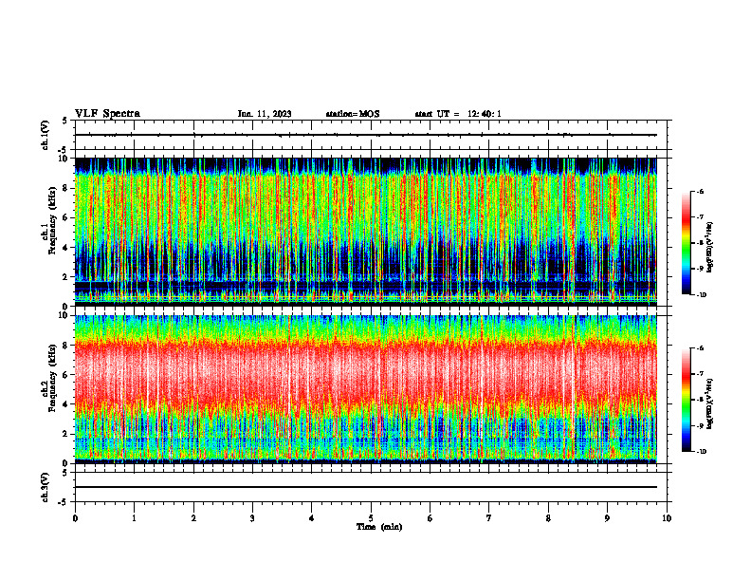This screenshot has height=581, width=751.
Task: Click time axis tick label 4
Action: [312, 518]
